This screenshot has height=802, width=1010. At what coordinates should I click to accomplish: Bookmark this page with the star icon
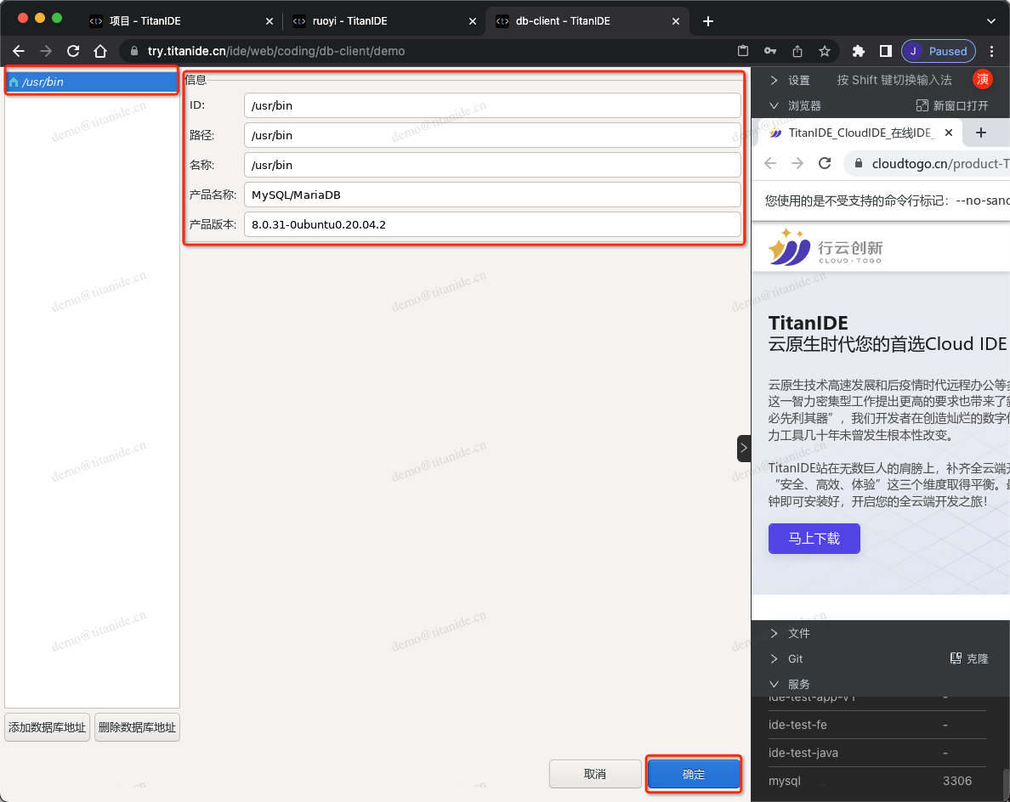pos(824,51)
